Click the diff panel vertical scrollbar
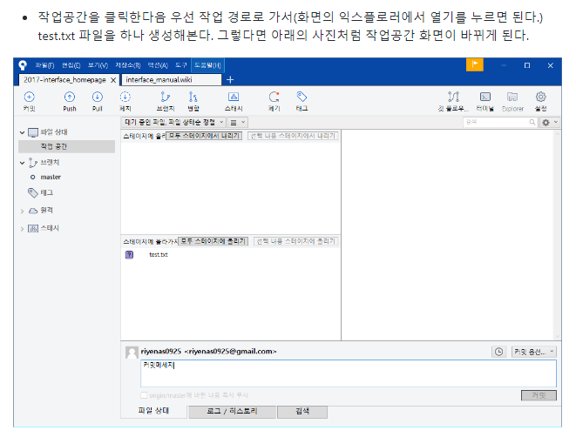This screenshot has height=437, width=576. pos(558,235)
